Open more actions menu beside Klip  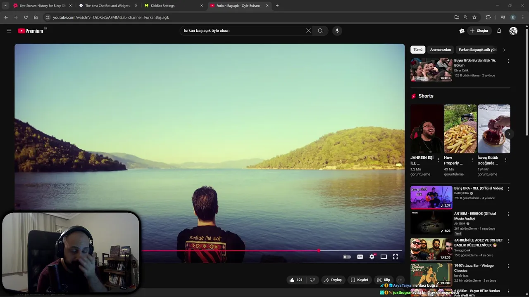click(x=400, y=280)
